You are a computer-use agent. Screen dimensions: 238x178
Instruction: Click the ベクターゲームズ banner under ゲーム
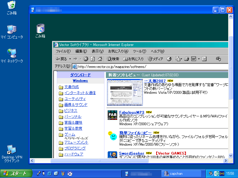[76, 138]
